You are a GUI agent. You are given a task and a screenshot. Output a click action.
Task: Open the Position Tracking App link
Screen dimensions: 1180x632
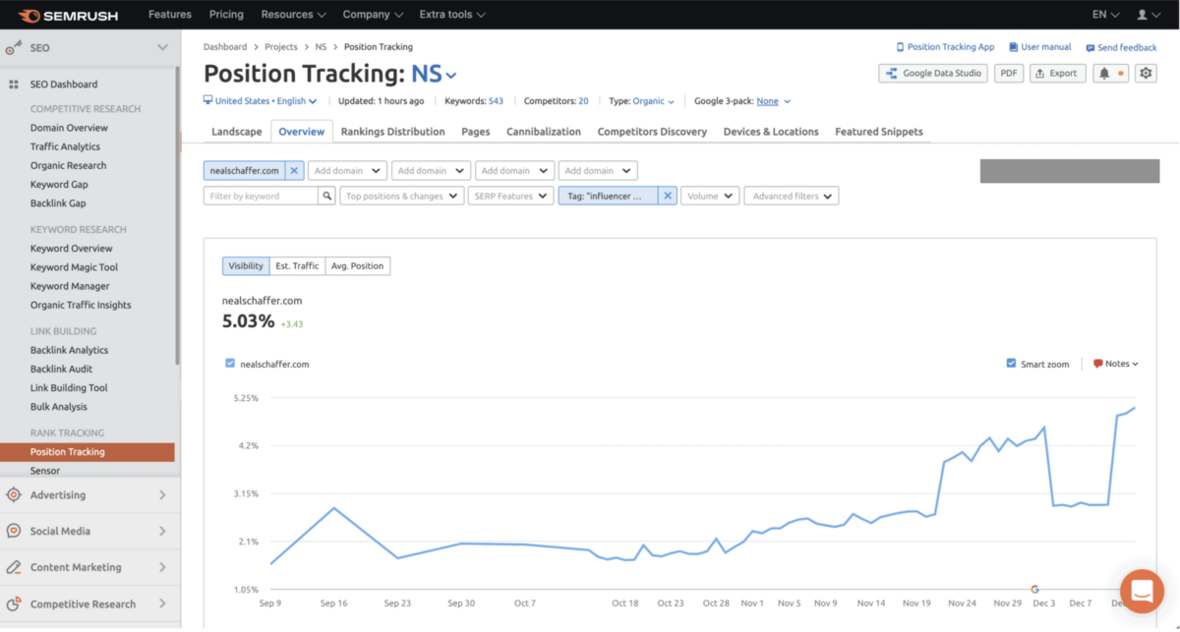[x=945, y=47]
